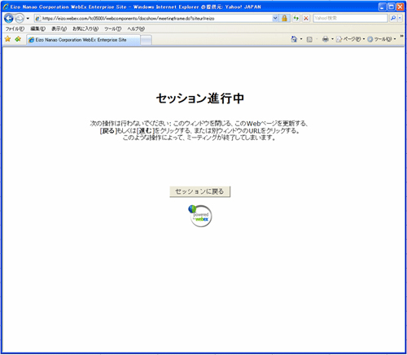Click the red X Stop icon
The width and height of the screenshot is (407, 355).
306,18
